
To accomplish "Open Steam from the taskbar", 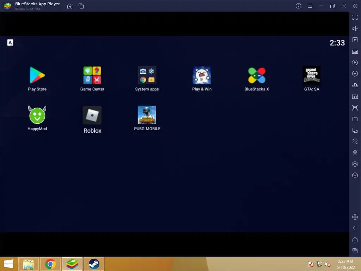I will tap(94, 264).
